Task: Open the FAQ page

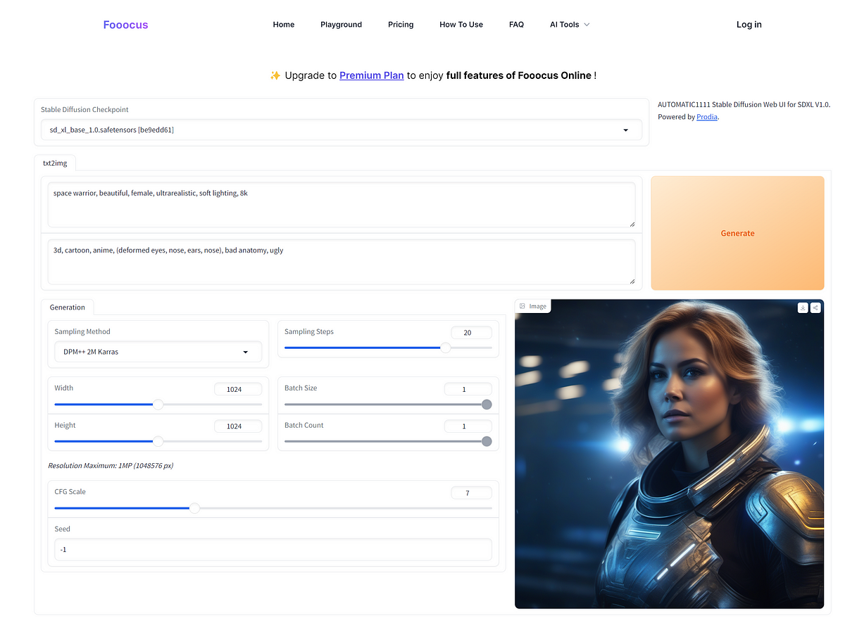Action: [x=516, y=25]
